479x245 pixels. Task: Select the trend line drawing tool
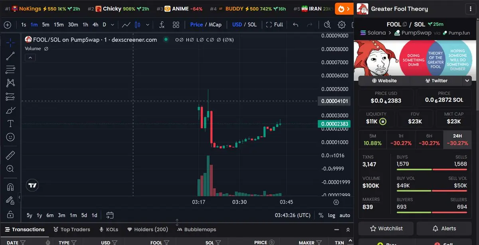pyautogui.click(x=10, y=56)
